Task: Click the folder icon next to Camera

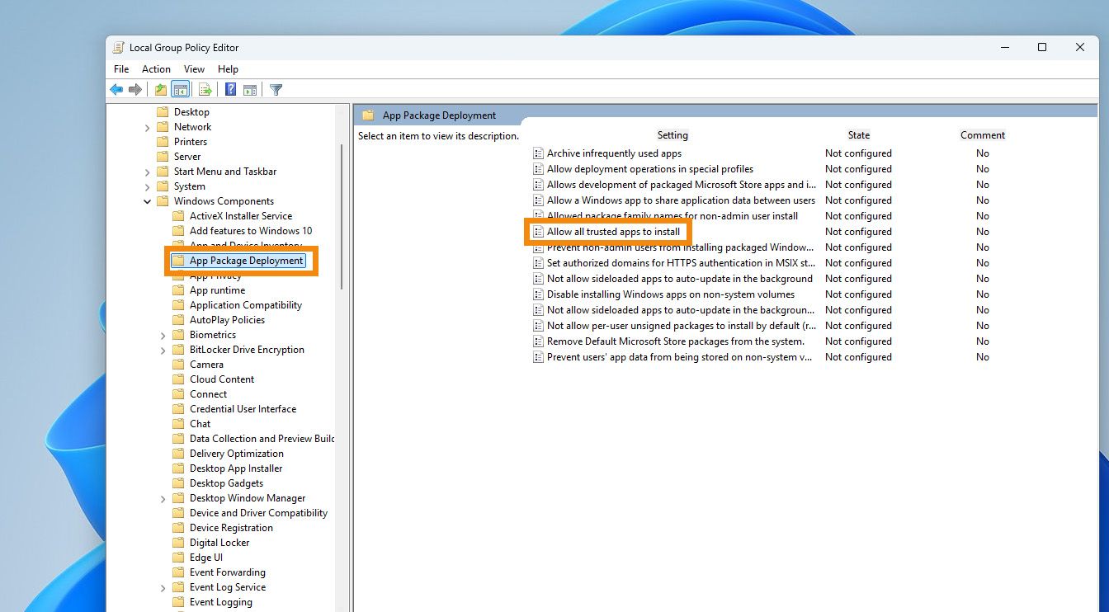Action: tap(178, 365)
